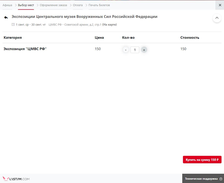
Task: Increase ticket quantity with the plus button
Action: pyautogui.click(x=144, y=50)
